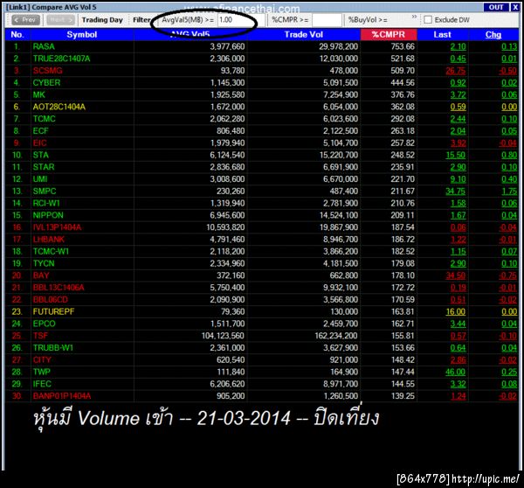Image resolution: width=524 pixels, height=488 pixels.
Task: Select symbol TWP
Action: click(41, 372)
